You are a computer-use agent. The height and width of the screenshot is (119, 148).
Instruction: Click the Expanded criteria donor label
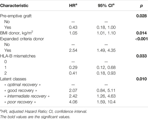(22, 39)
